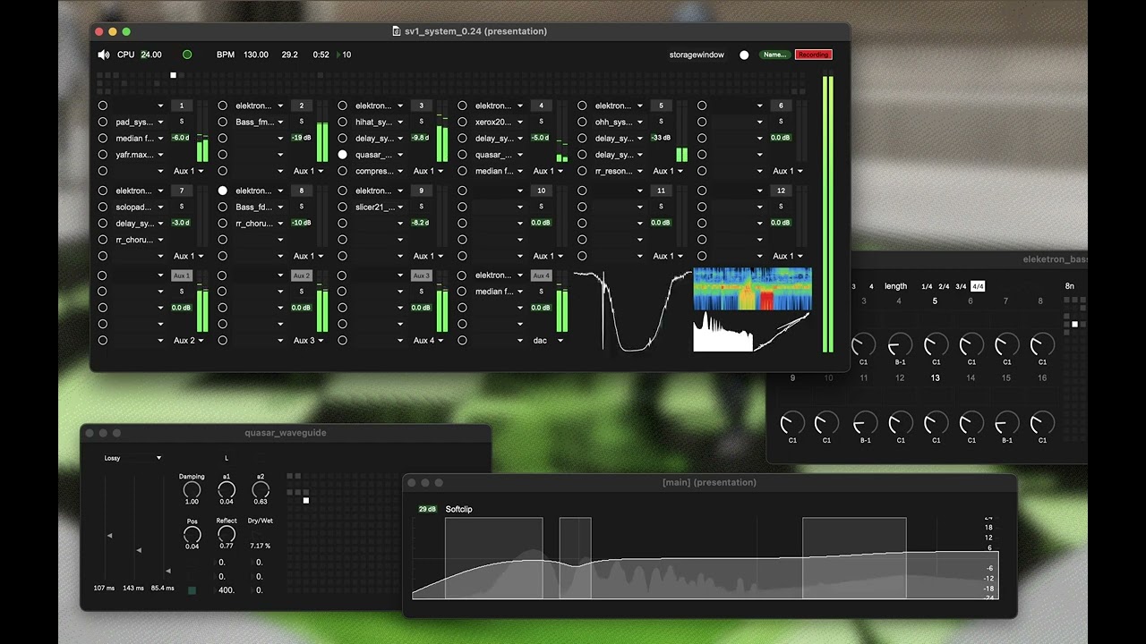This screenshot has width=1146, height=644.
Task: Open the Aux 2 output dropdown under Aux 1 strip
Action: pyautogui.click(x=188, y=340)
